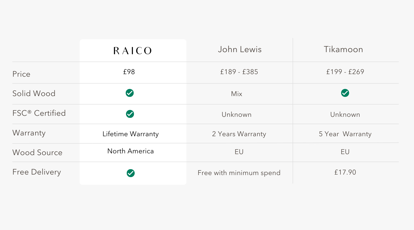Click RAICO's FSC Certified green checkmark
This screenshot has height=230, width=414.
130,114
